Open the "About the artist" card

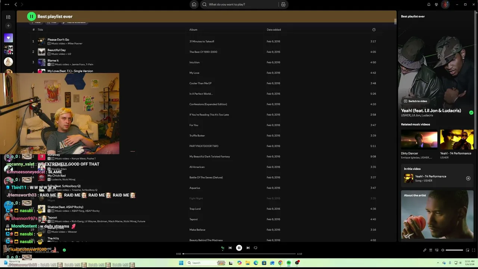pyautogui.click(x=437, y=215)
